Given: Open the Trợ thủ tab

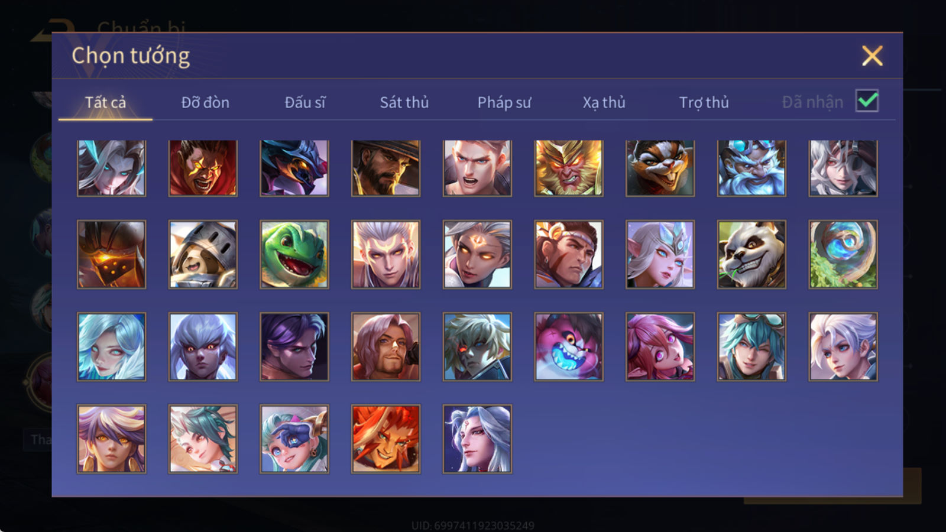Looking at the screenshot, I should tap(704, 102).
